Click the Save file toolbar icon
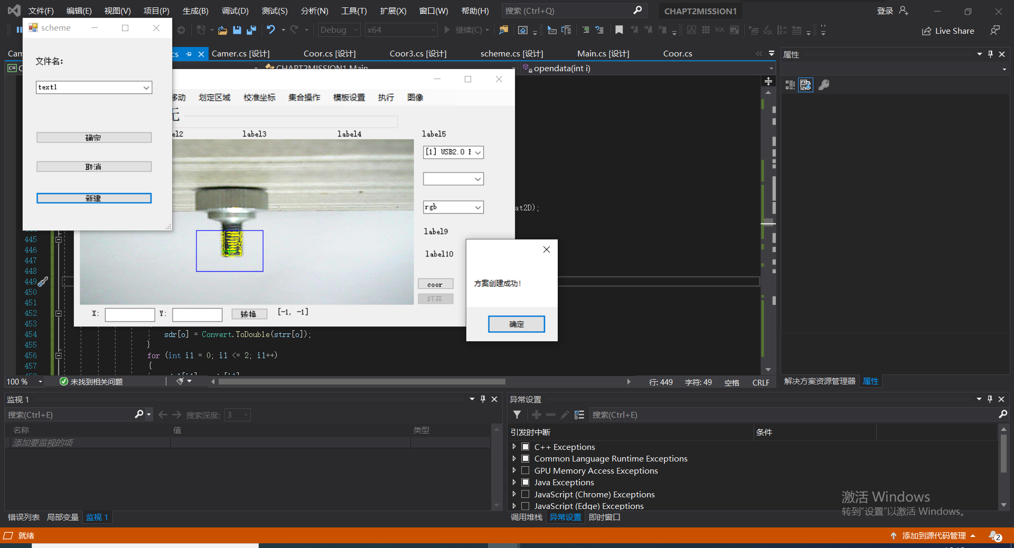 [237, 30]
